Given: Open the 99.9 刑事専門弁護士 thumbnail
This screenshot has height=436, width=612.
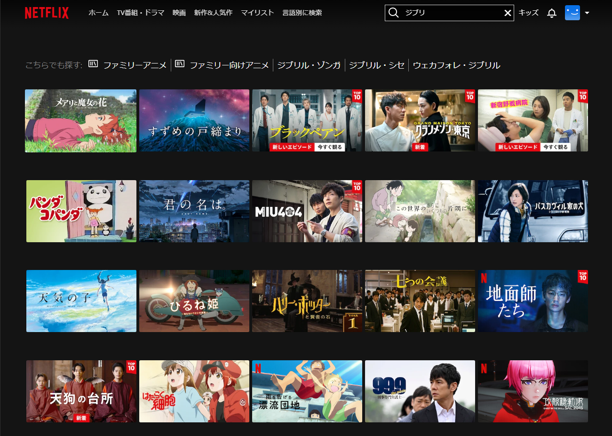Looking at the screenshot, I should coord(420,391).
